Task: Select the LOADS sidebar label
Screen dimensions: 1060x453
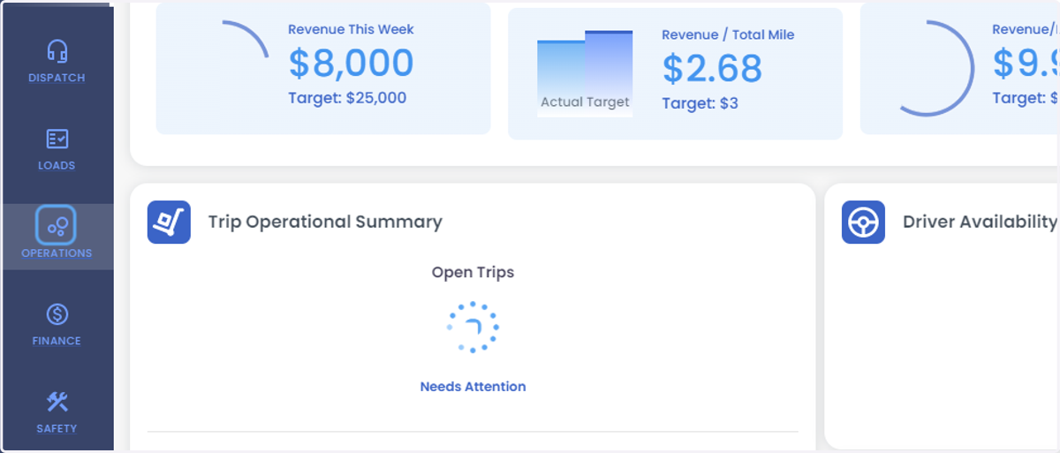Action: pos(57,165)
